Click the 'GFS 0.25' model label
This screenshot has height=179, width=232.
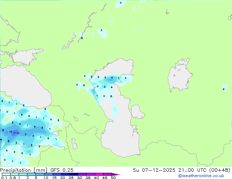click(62, 170)
